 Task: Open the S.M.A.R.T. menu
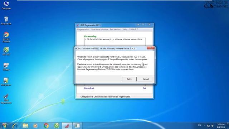(x=133, y=29)
